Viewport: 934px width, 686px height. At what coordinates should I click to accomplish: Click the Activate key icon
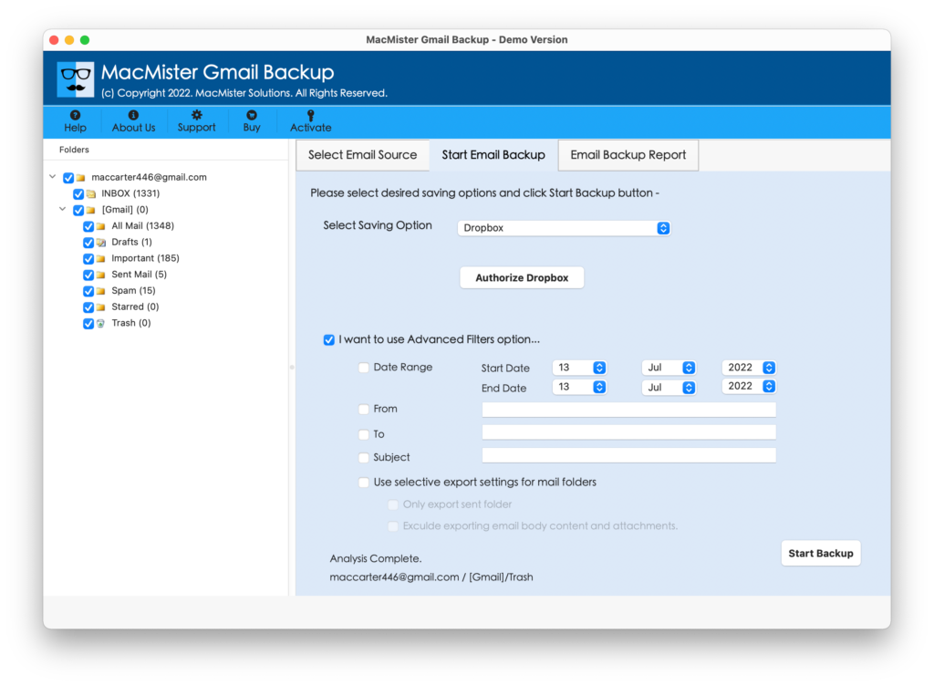[x=310, y=116]
